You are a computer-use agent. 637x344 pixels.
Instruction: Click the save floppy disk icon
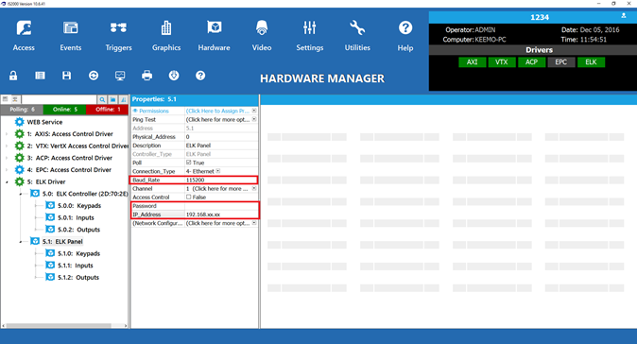click(66, 76)
